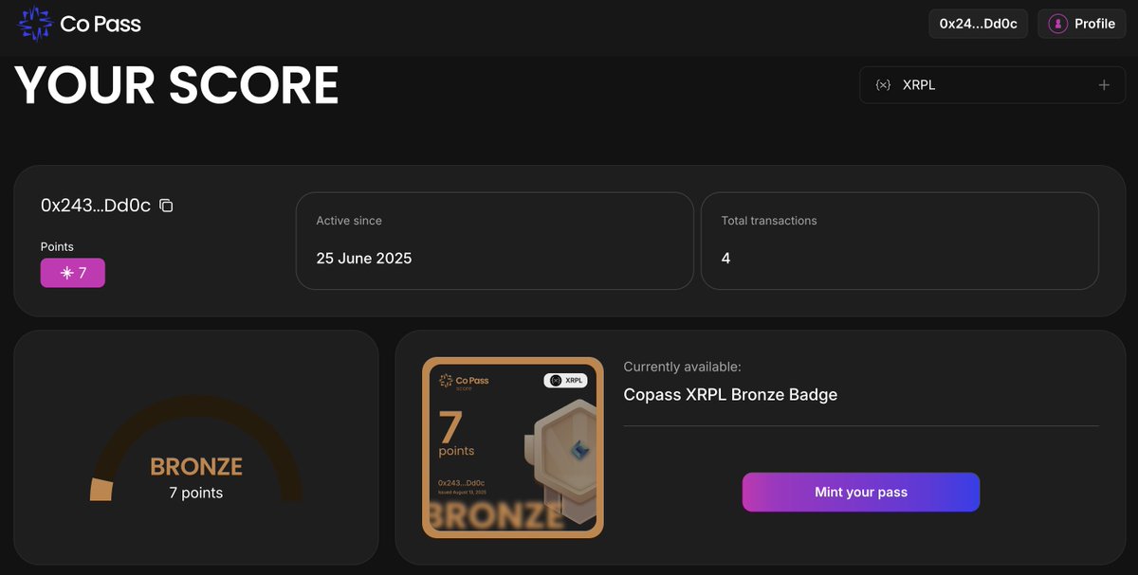Viewport: 1138px width, 575px height.
Task: Click the Co Pass brand name
Action: point(101,25)
